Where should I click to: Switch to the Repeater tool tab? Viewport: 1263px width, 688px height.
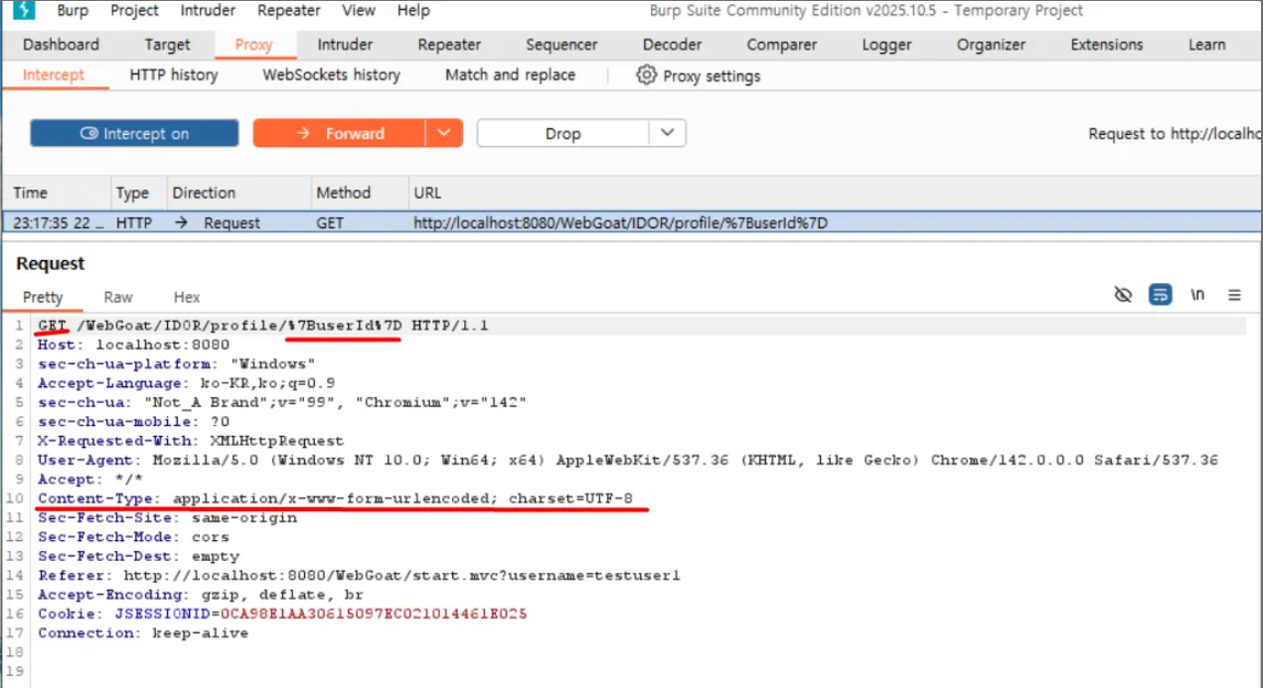coord(449,45)
